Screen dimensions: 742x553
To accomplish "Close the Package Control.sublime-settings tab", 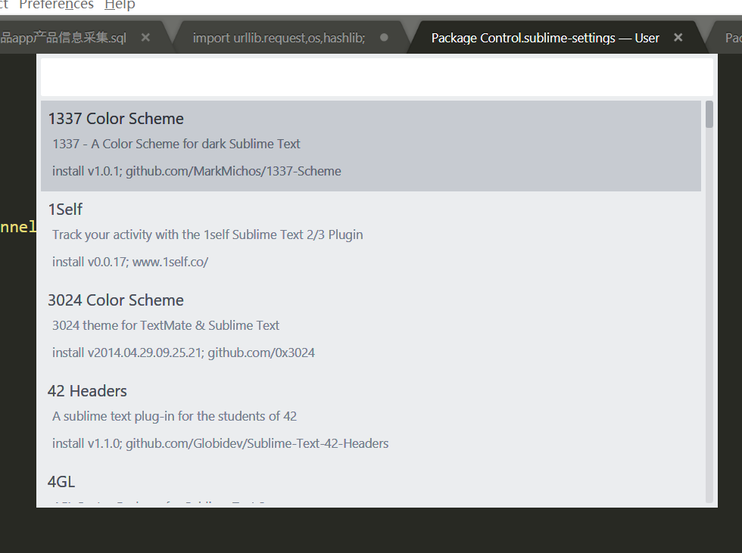I will pyautogui.click(x=678, y=37).
